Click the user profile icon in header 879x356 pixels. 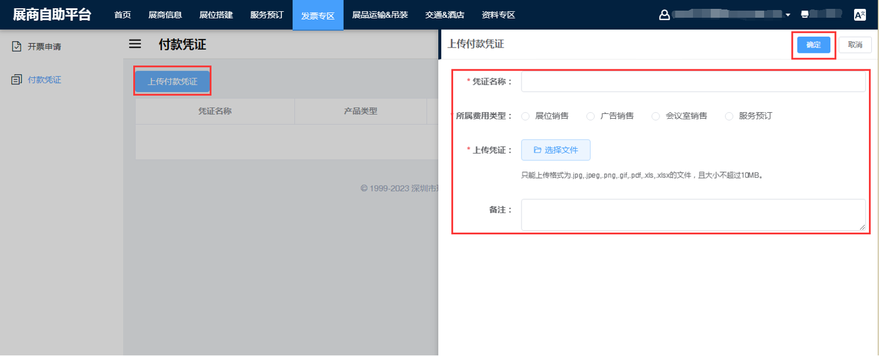coord(664,15)
